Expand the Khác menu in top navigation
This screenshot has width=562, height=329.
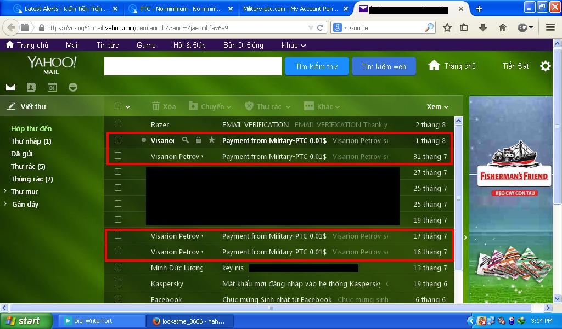293,45
